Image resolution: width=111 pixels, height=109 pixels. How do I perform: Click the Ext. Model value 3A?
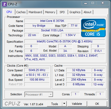pyautogui.click(x=65, y=51)
